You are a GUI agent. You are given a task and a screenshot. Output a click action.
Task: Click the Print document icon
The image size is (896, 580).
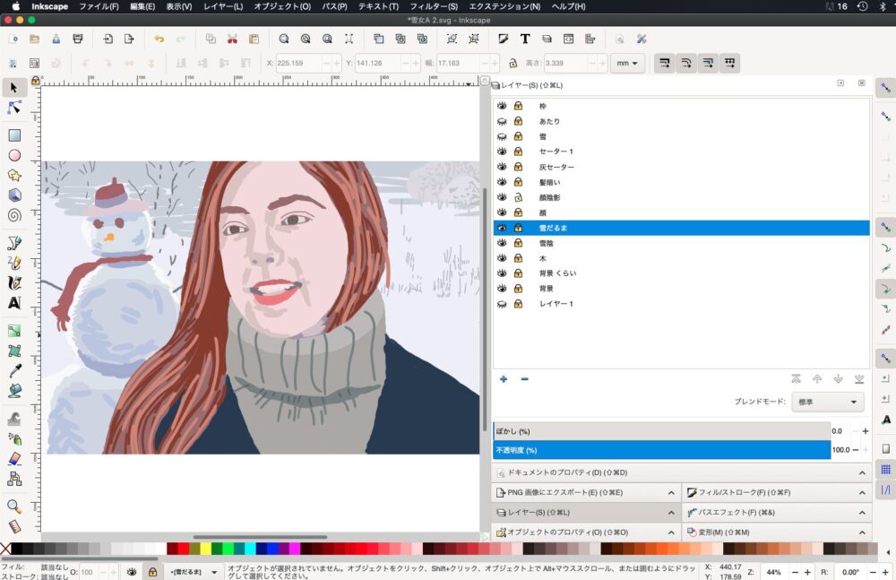pyautogui.click(x=78, y=39)
